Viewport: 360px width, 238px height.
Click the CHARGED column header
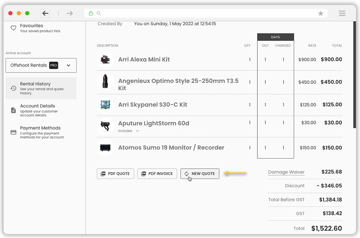click(283, 46)
